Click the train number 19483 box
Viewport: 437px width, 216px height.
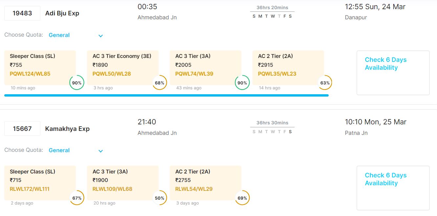click(x=22, y=13)
